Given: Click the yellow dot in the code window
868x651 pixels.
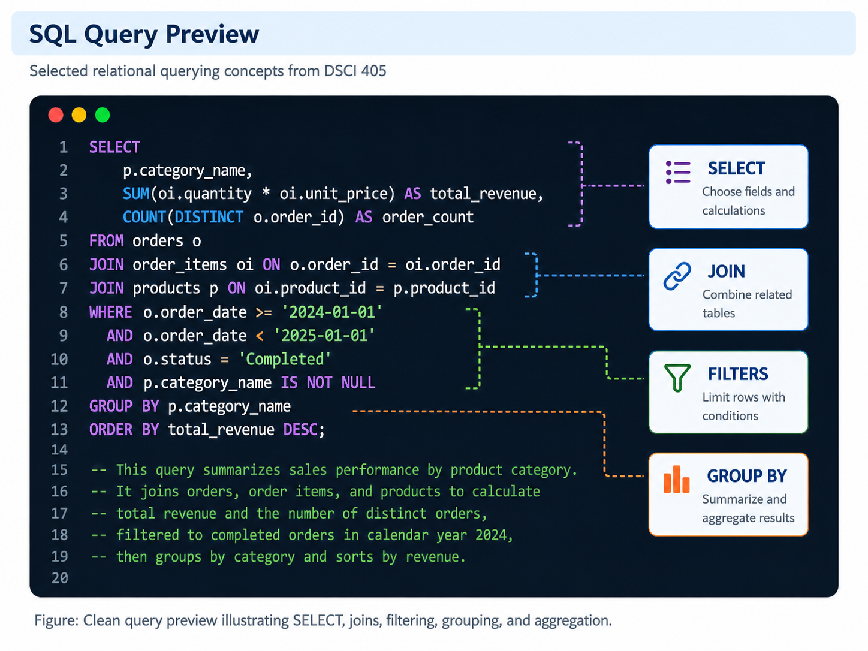Looking at the screenshot, I should coord(79,115).
